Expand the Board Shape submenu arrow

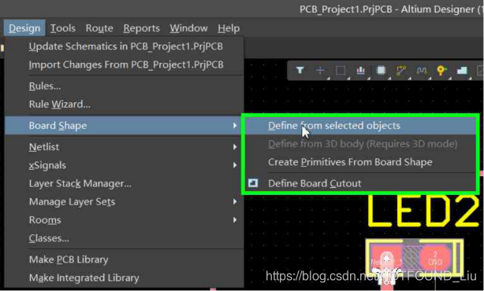[x=235, y=126]
